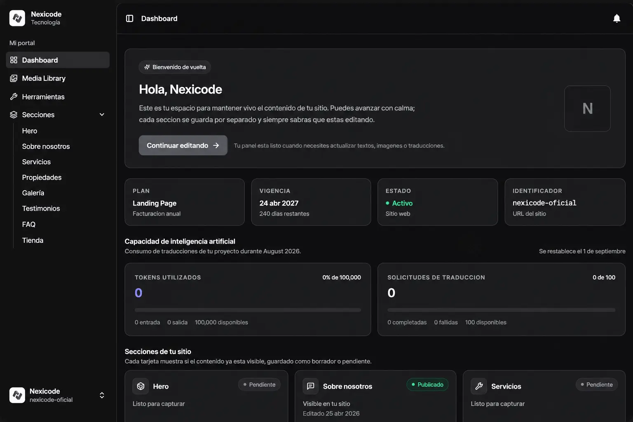The image size is (633, 422).
Task: Click the Nexicode logo in sidebar header
Action: (x=17, y=18)
